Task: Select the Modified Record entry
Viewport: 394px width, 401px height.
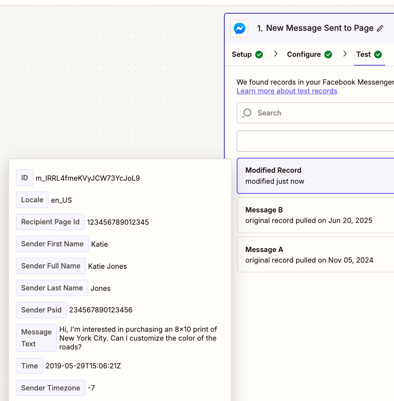Action: tap(315, 176)
